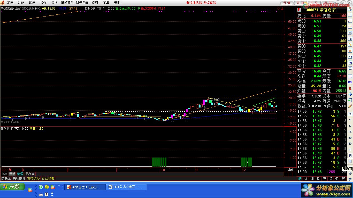Switch to 新浪通达信证券 taskbar window
Image resolution: width=353 pixels, height=198 pixels.
(x=85, y=187)
